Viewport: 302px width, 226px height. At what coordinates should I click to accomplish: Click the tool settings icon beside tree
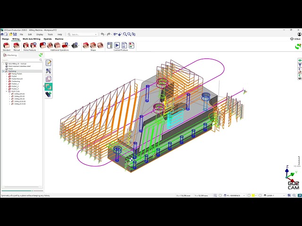48,71
